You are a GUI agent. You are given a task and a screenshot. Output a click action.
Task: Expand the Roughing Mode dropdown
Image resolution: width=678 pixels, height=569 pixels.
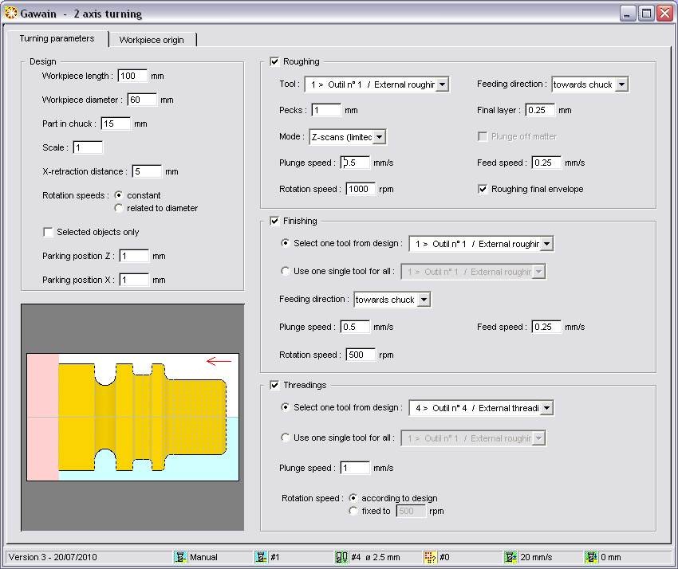click(x=380, y=137)
